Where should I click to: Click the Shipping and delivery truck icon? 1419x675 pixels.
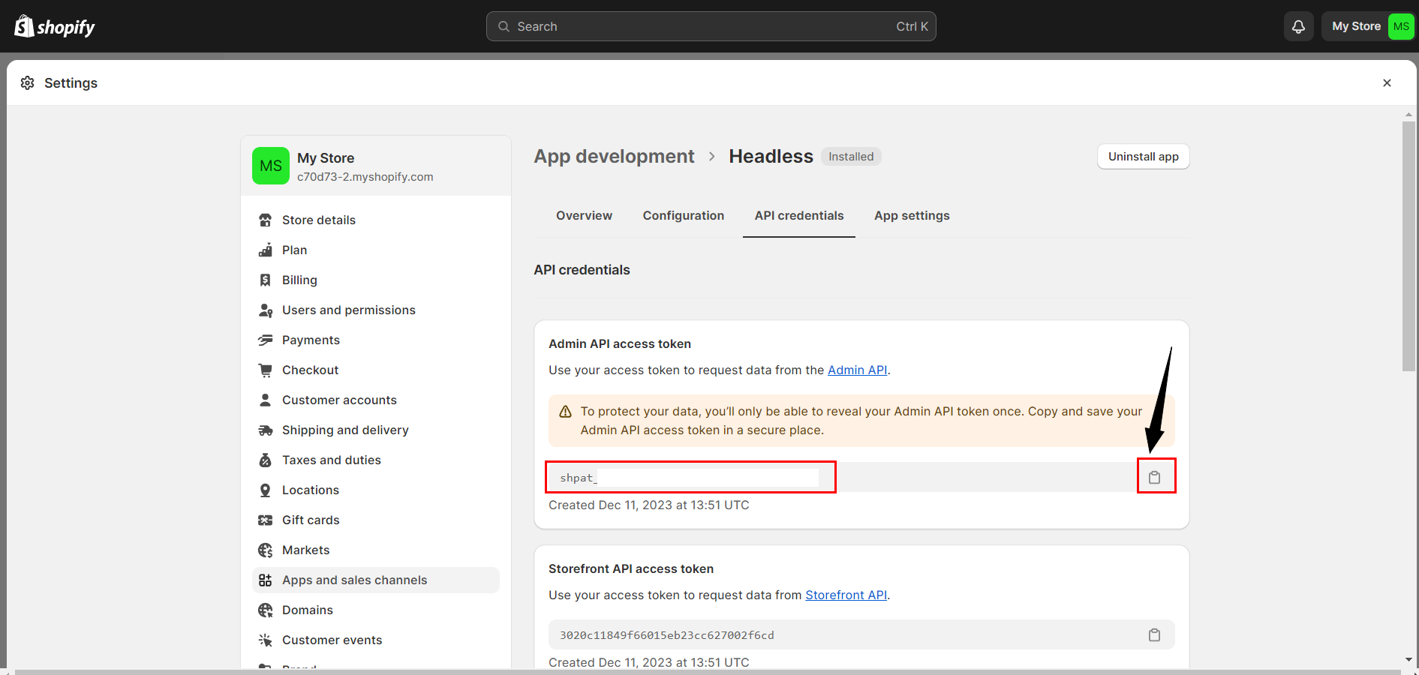265,430
